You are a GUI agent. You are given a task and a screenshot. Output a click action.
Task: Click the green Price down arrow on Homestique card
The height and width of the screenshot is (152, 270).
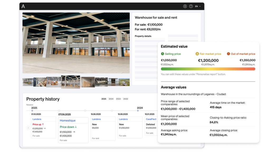(x=76, y=127)
